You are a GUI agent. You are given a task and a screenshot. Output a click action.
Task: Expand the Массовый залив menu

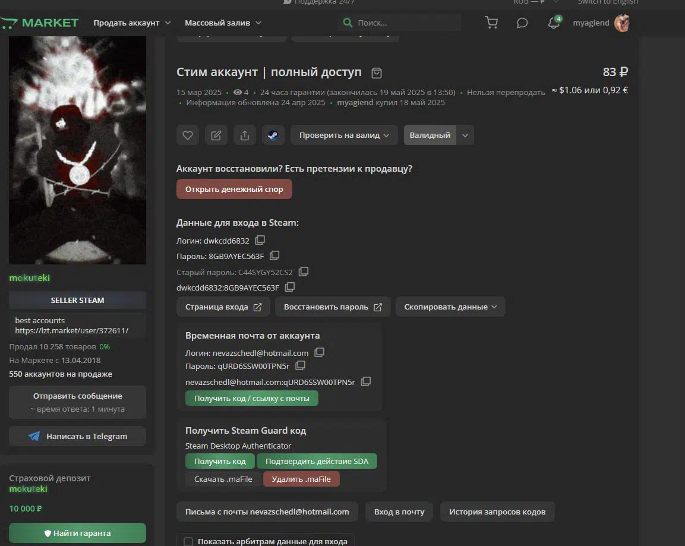tap(223, 23)
